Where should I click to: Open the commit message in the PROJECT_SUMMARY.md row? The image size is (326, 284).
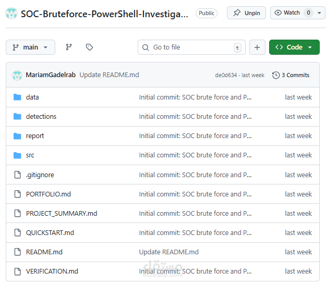[195, 213]
